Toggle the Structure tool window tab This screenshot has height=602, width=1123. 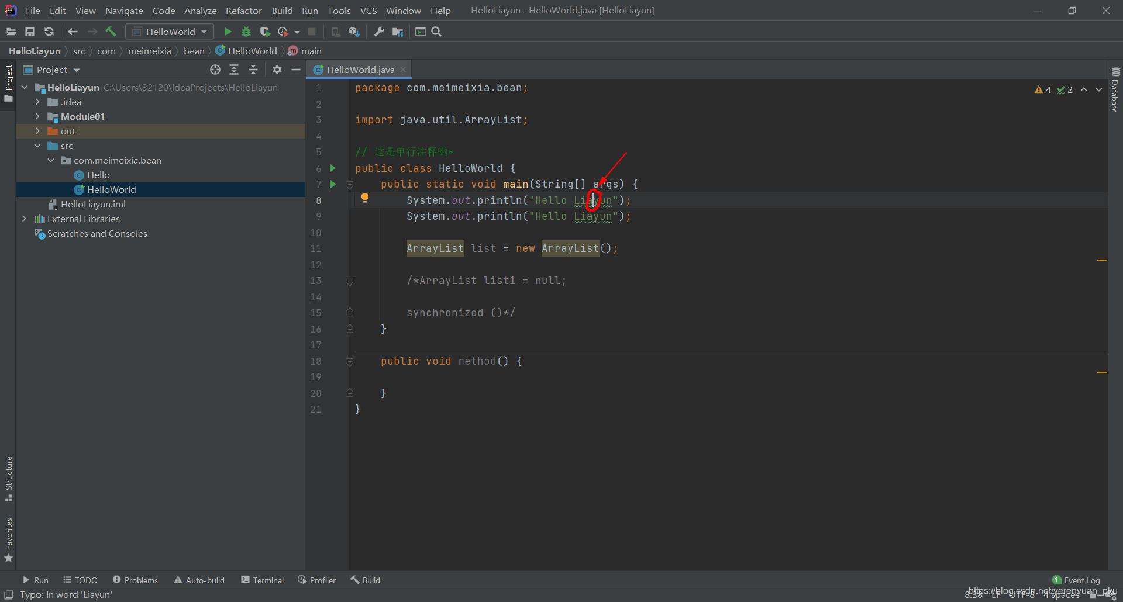point(8,479)
